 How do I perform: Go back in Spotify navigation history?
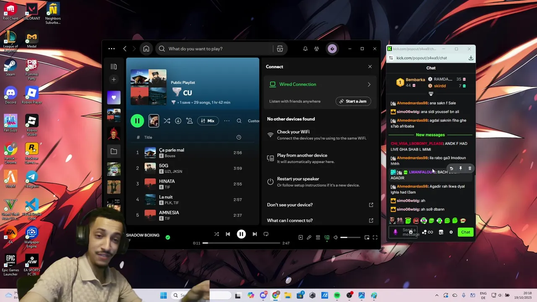(x=125, y=49)
